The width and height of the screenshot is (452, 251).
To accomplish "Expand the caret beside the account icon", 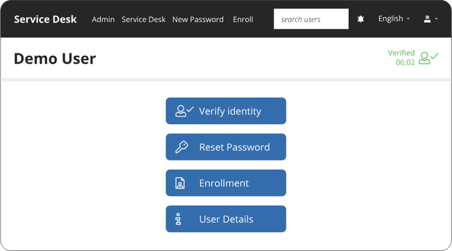I will pyautogui.click(x=436, y=19).
